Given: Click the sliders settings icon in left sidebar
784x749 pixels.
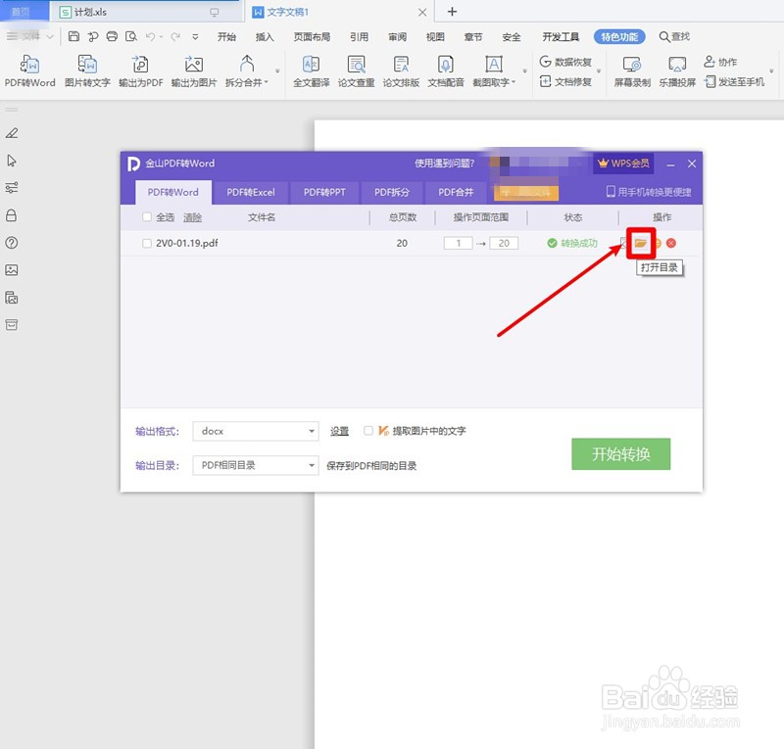Looking at the screenshot, I should point(12,188).
